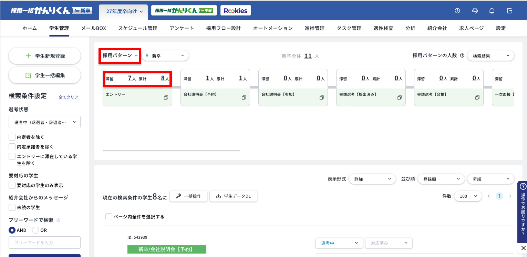Click the copy icon on 会社説明会【予約】 card
527x257 pixels.
244,97
